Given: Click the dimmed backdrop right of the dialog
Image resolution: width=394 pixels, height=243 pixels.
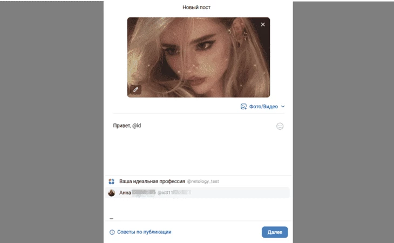Looking at the screenshot, I should tap(343, 121).
